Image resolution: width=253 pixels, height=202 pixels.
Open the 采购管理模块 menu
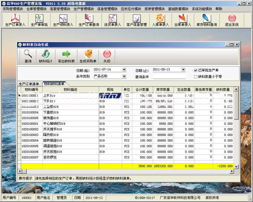tap(13, 9)
